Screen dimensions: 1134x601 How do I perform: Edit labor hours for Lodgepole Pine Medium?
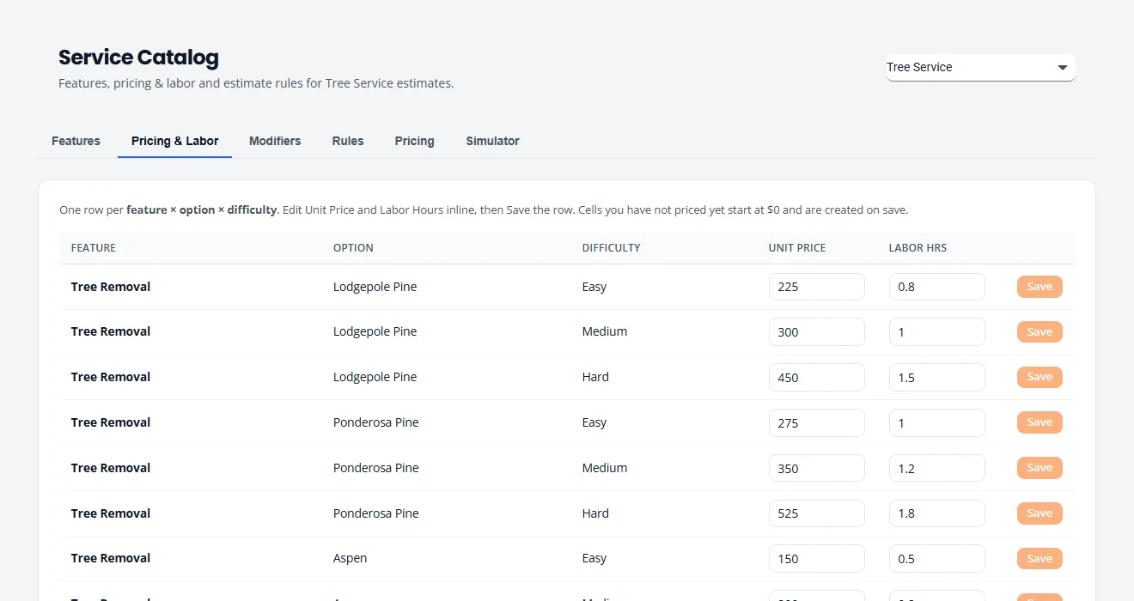(937, 332)
